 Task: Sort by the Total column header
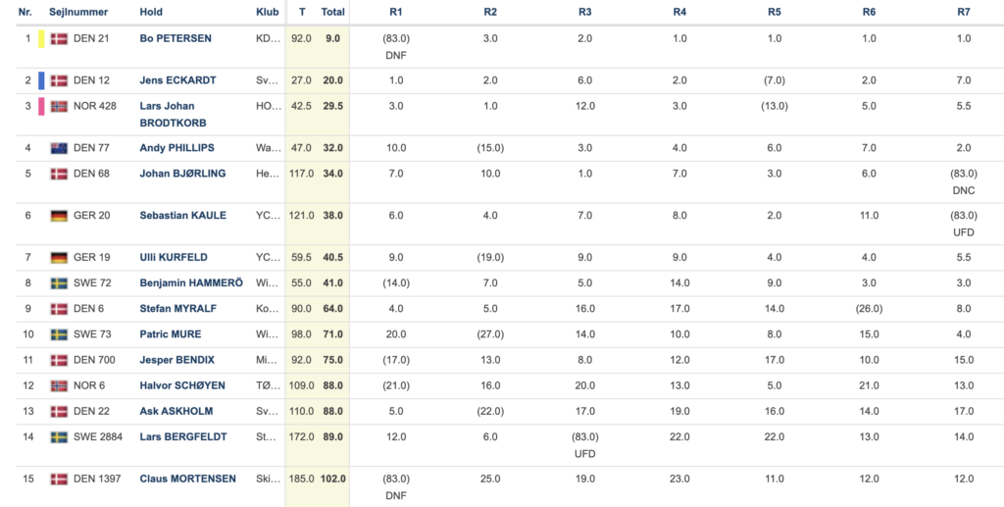pyautogui.click(x=333, y=12)
